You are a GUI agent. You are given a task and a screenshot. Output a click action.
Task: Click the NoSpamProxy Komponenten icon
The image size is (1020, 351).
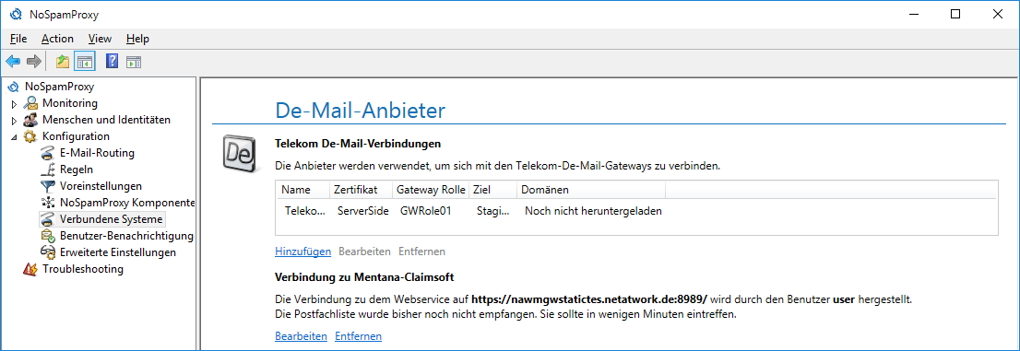click(x=47, y=203)
